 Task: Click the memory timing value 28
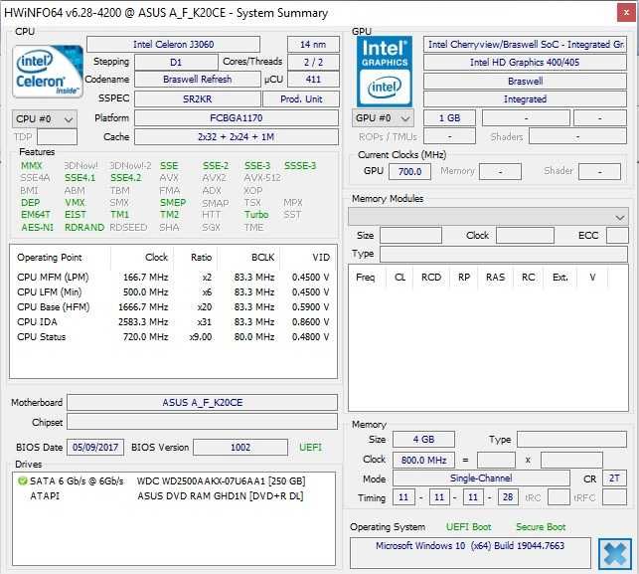click(x=508, y=497)
